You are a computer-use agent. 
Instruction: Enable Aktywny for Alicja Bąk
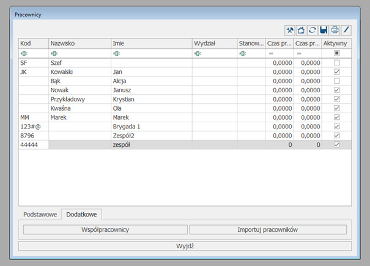pyautogui.click(x=337, y=81)
